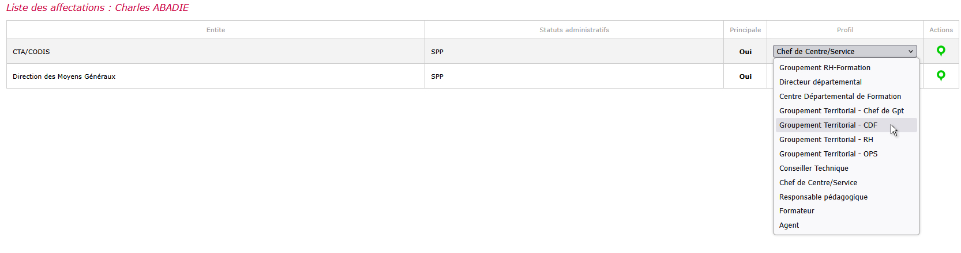Click the Entite column header

click(x=216, y=30)
